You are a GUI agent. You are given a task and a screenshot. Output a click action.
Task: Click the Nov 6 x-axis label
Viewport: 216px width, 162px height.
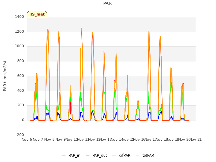[x=27, y=139]
